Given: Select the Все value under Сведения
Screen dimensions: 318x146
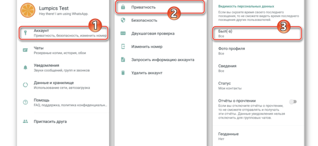Looking at the screenshot, I should [221, 71].
